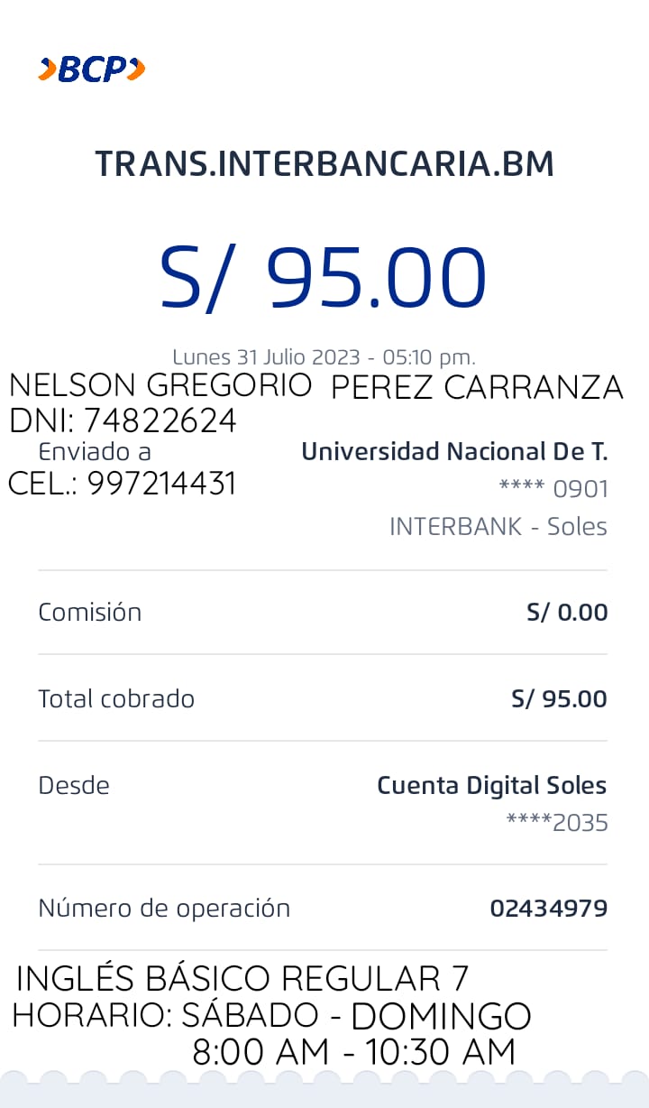Click the Comisión label
The width and height of the screenshot is (649, 1108).
click(x=89, y=613)
